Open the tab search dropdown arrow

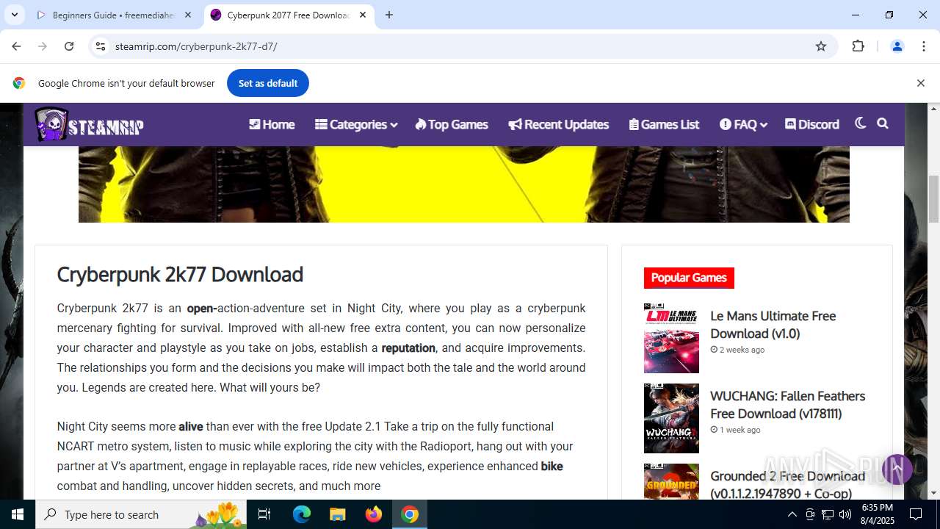(14, 15)
